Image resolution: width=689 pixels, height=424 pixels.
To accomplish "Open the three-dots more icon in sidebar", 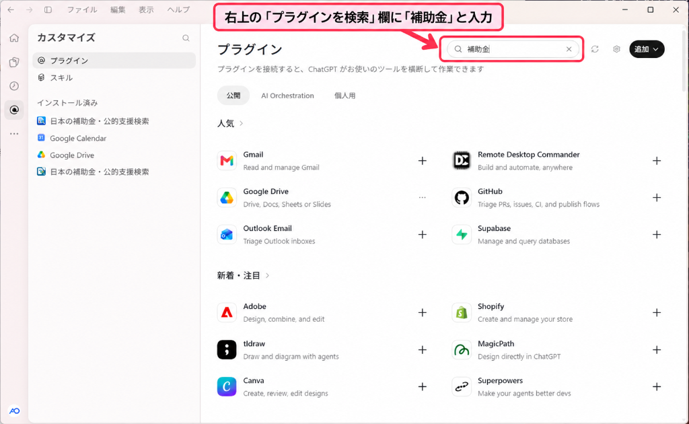I will [x=14, y=133].
